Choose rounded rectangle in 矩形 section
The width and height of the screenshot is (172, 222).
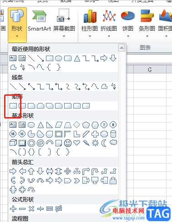(22, 106)
